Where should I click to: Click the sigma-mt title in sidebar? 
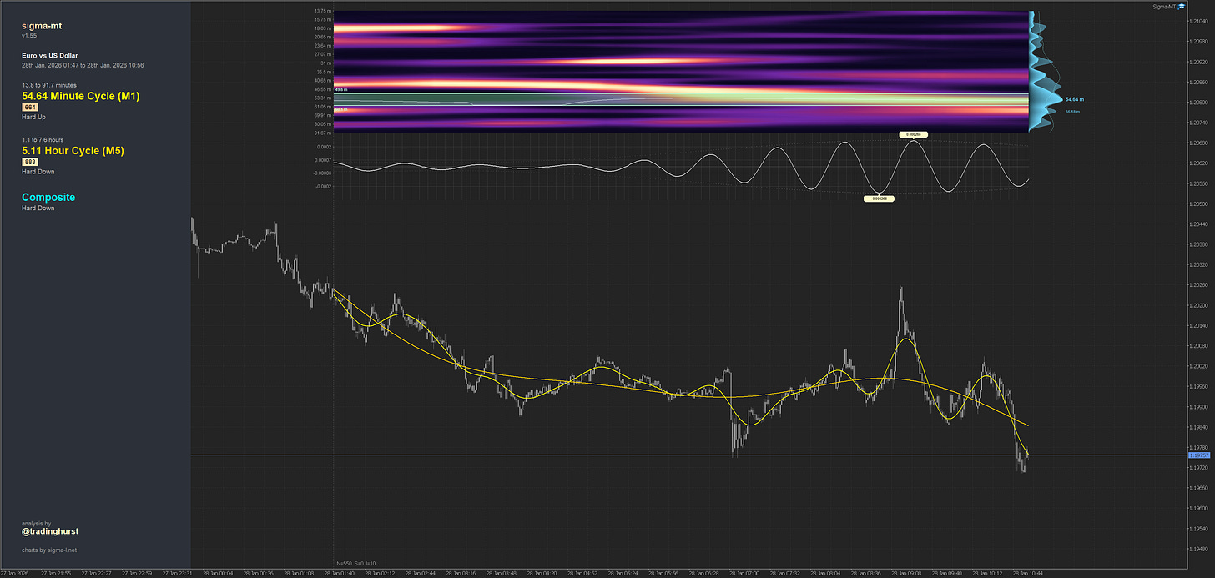42,26
